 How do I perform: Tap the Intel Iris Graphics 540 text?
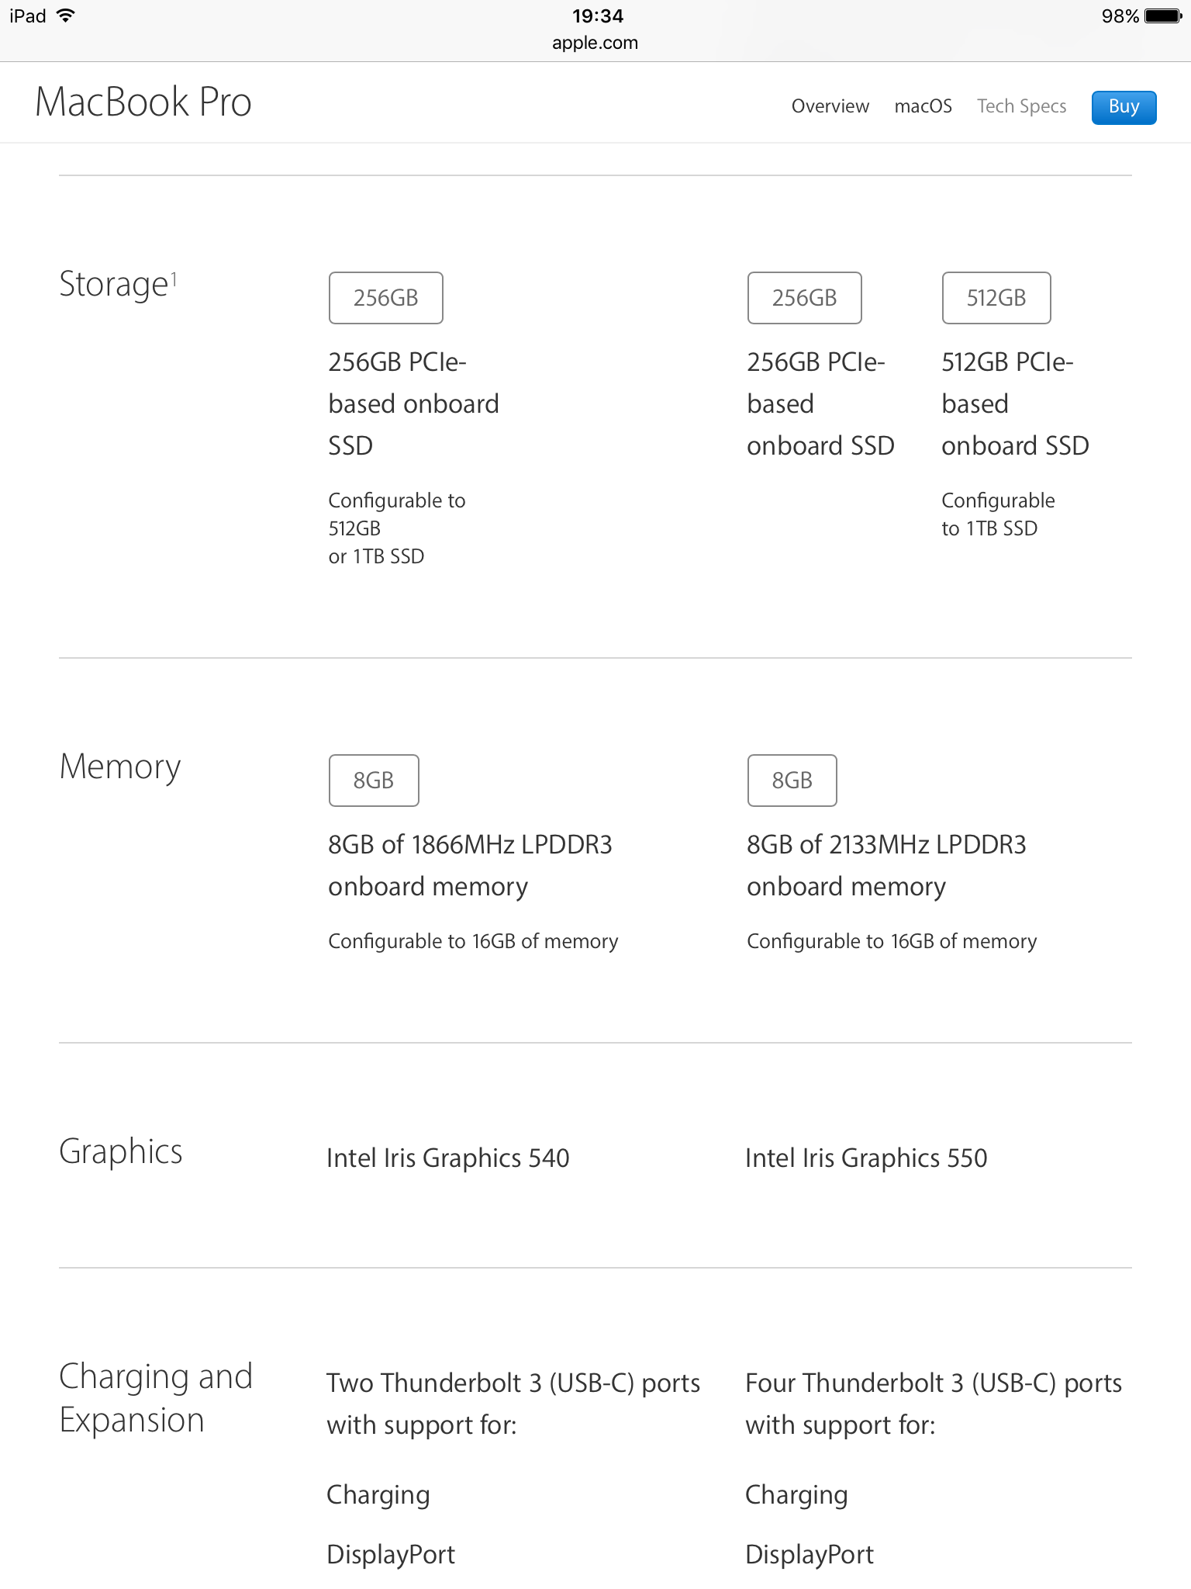pyautogui.click(x=447, y=1158)
